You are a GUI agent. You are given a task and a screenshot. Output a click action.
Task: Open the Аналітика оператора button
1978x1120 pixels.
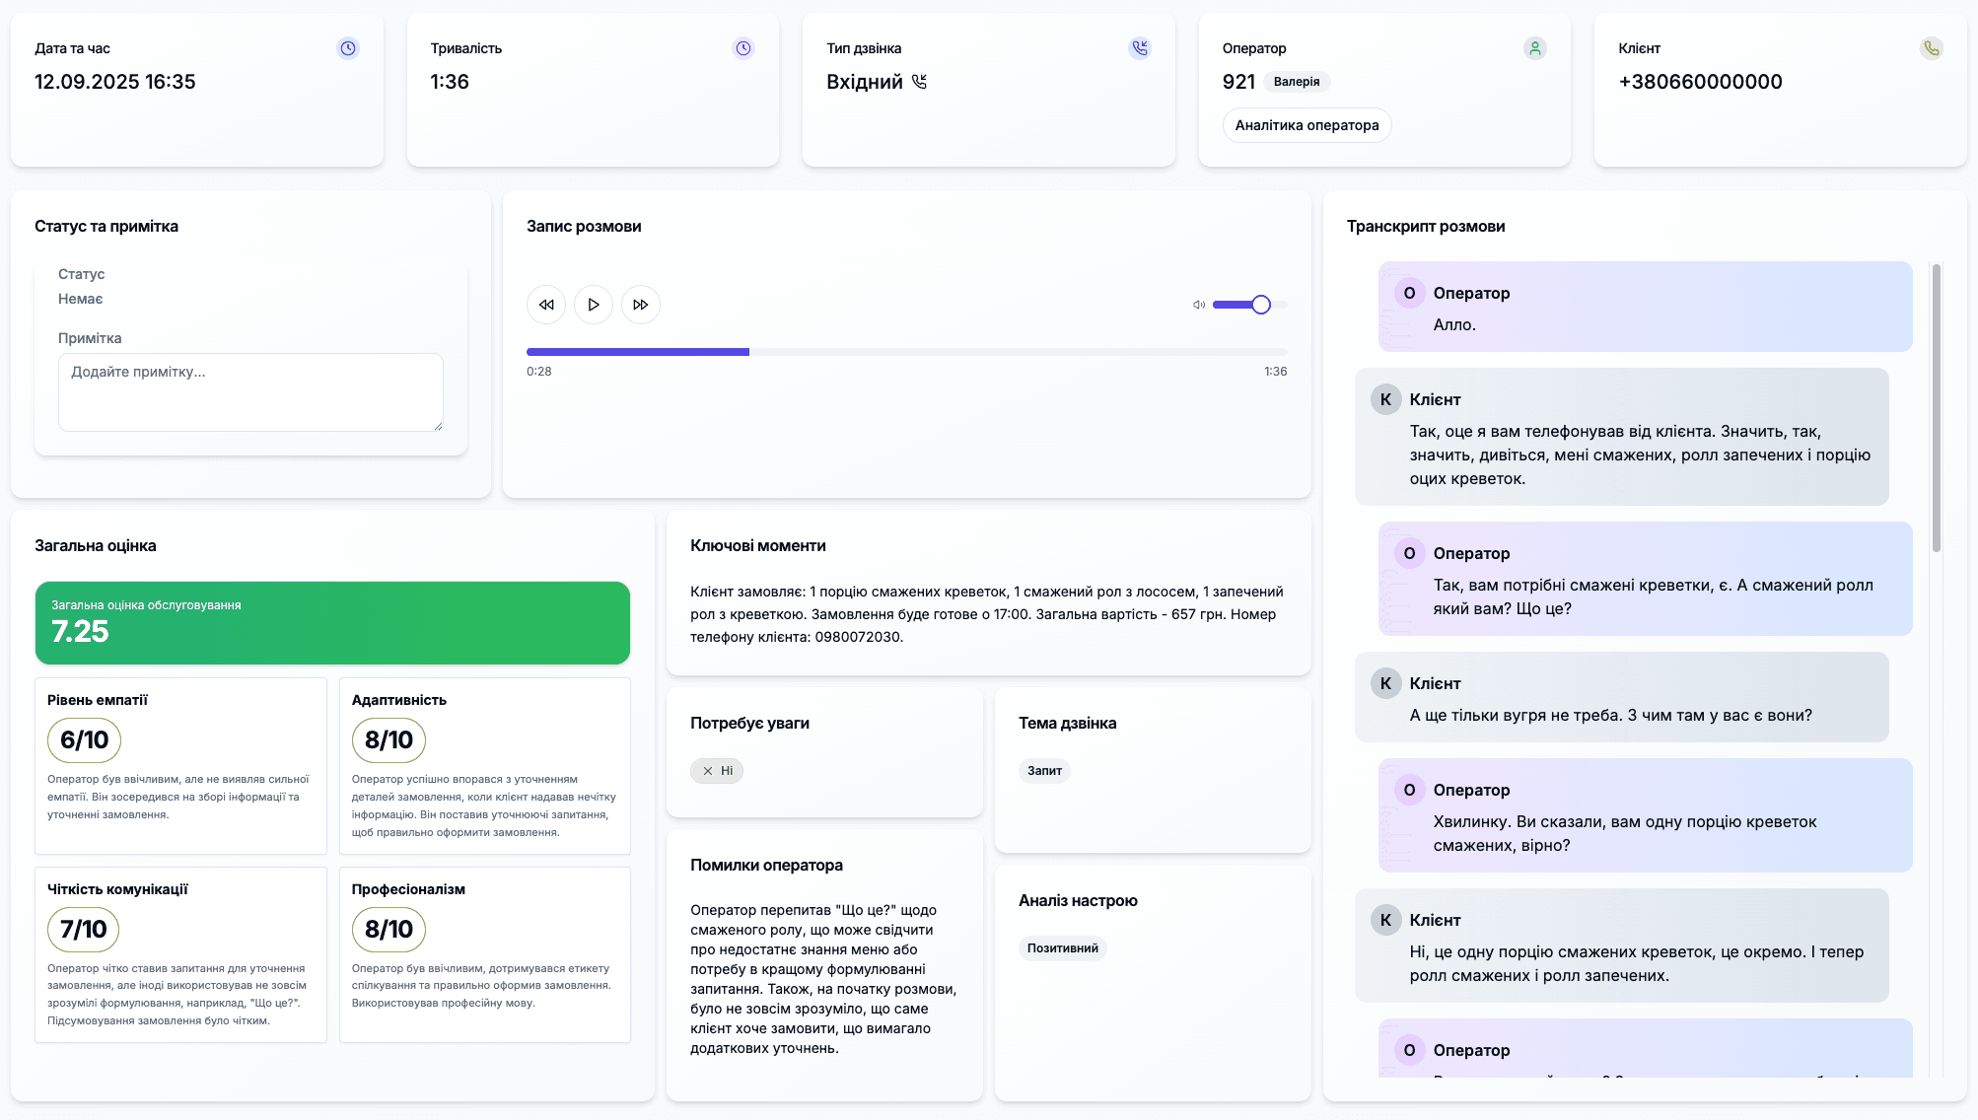pyautogui.click(x=1307, y=125)
